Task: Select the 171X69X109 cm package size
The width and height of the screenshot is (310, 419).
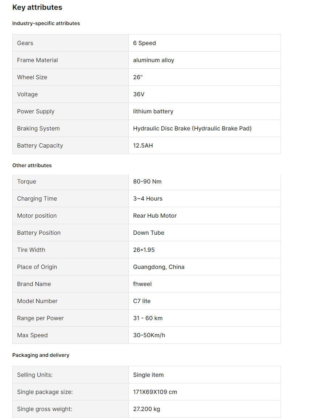Action: [x=155, y=392]
